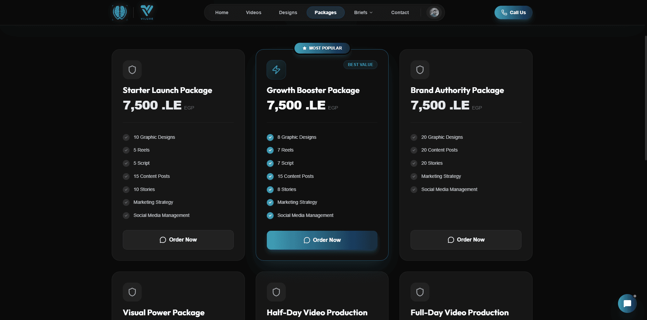Viewport: 647px width, 320px height.
Task: Click Starter package 15 Content Posts text
Action: [x=151, y=176]
